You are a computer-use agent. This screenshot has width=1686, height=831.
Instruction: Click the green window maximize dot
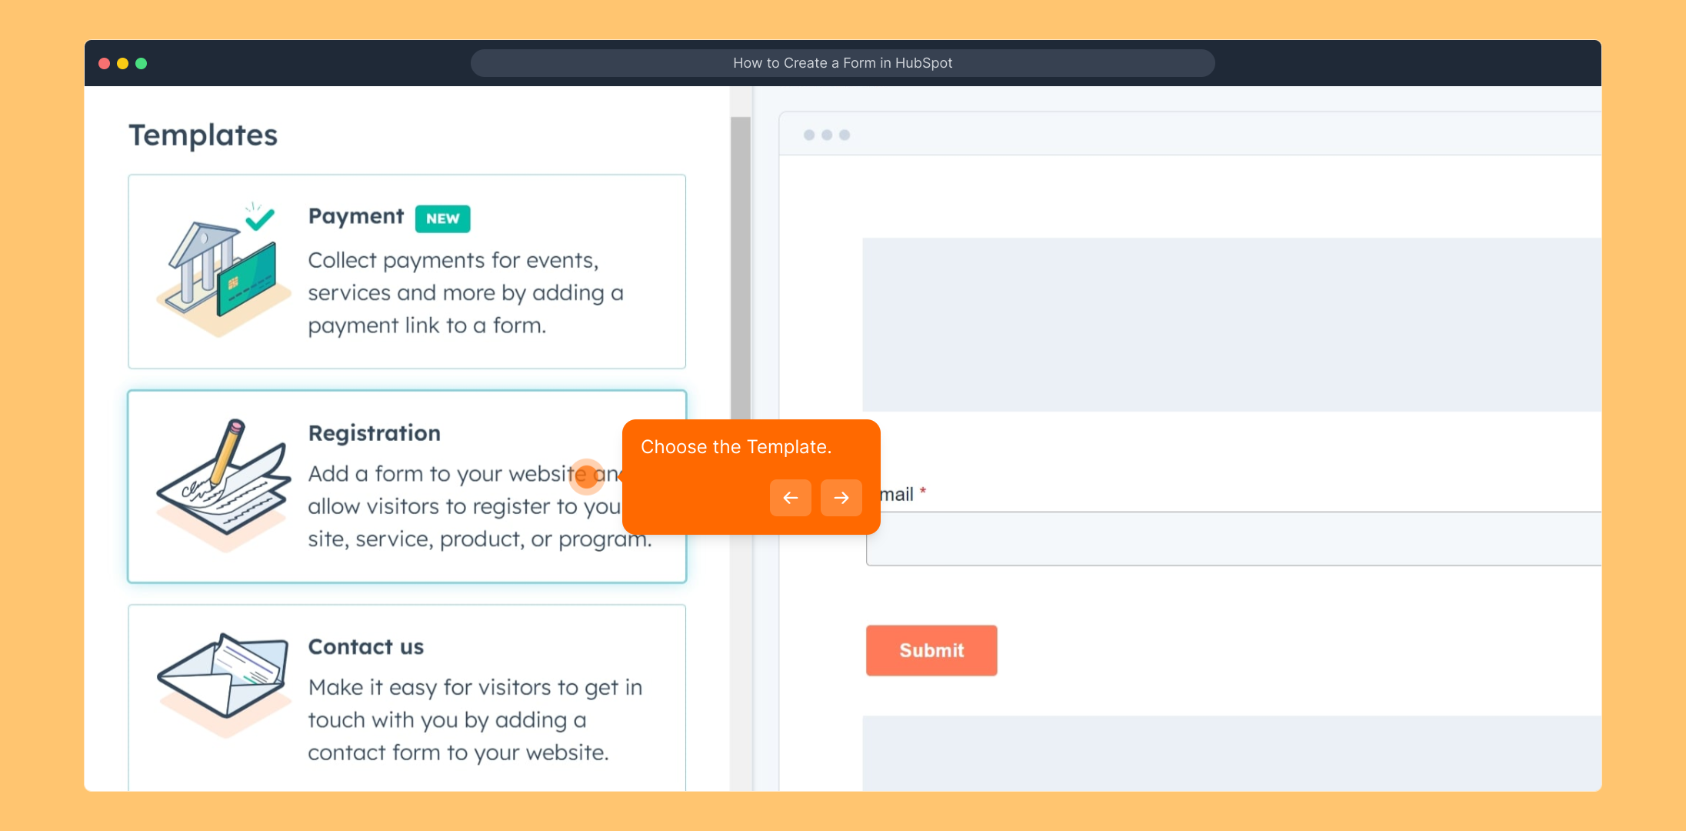point(142,63)
